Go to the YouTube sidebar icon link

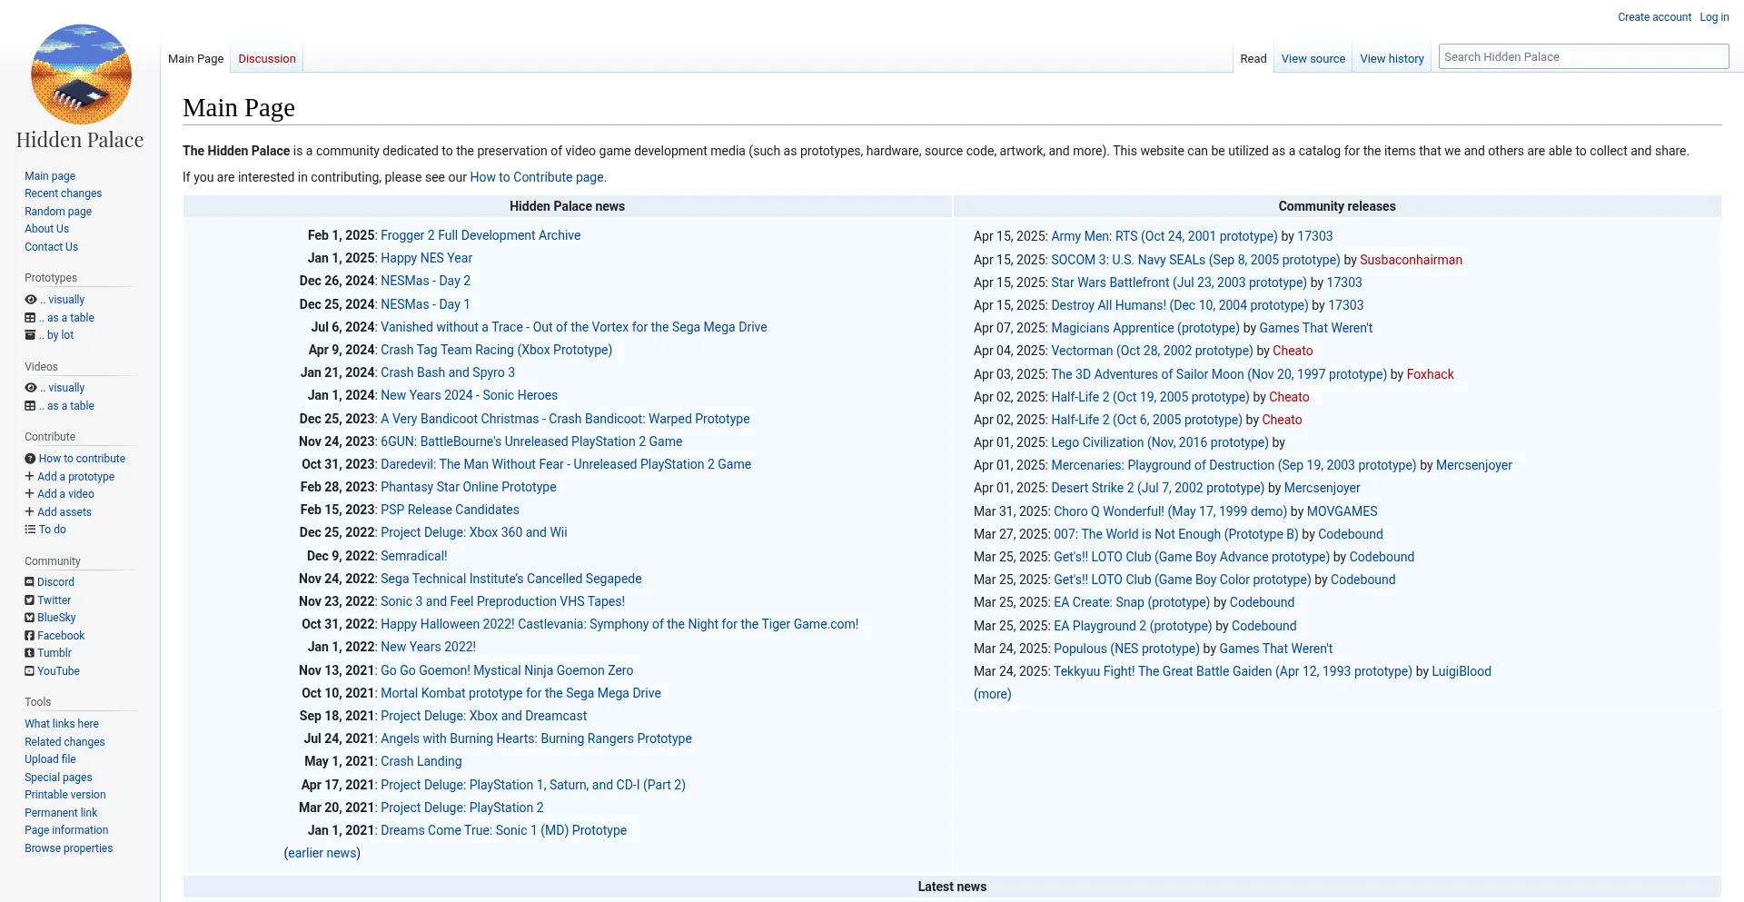(30, 671)
